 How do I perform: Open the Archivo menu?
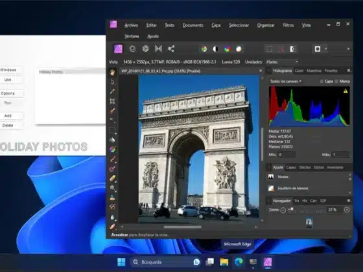coord(131,25)
